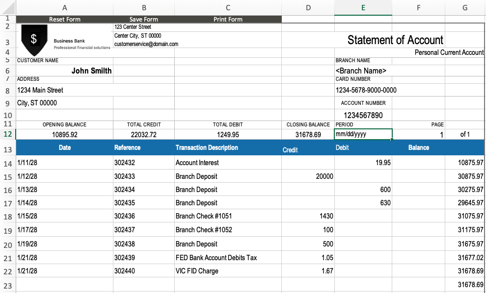Select column F header
This screenshot has width=486, height=293.
tap(418, 8)
